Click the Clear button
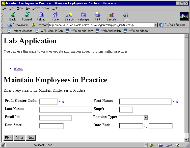 (19, 138)
